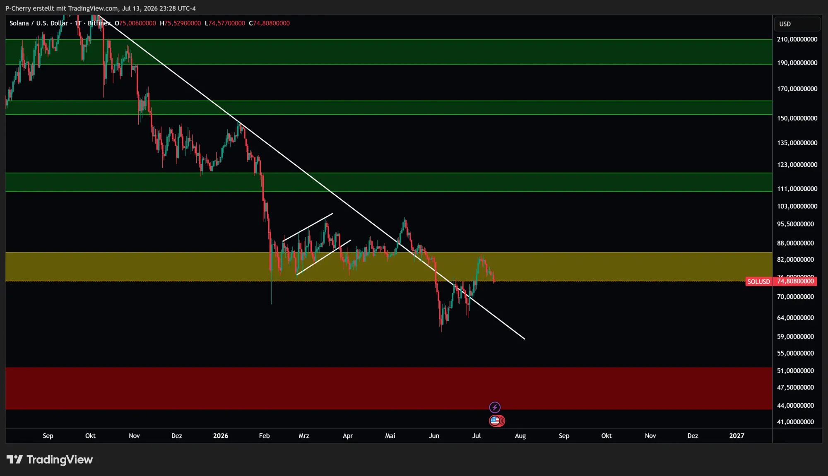
Task: Select the green zone just above 150
Action: point(389,108)
